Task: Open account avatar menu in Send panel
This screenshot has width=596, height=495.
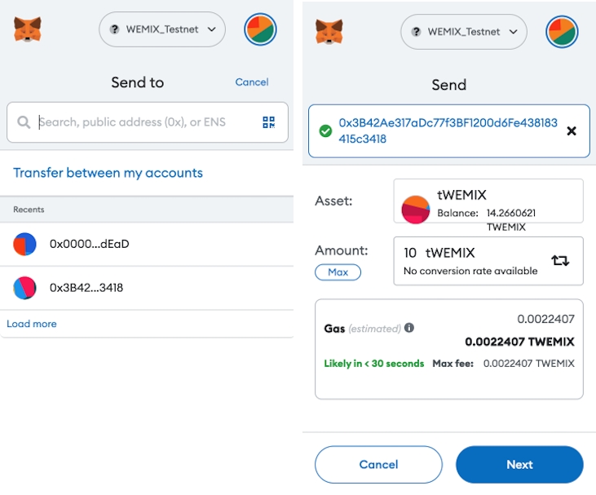Action: 562,32
